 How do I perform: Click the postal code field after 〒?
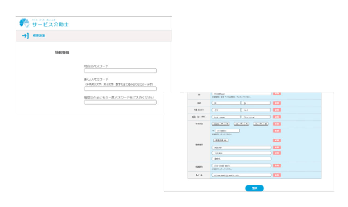(x=227, y=131)
